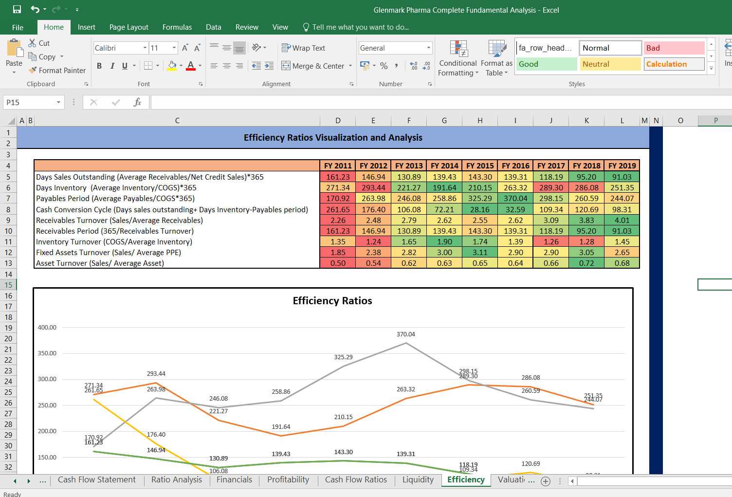Open the File menu
732x497 pixels.
pos(18,27)
